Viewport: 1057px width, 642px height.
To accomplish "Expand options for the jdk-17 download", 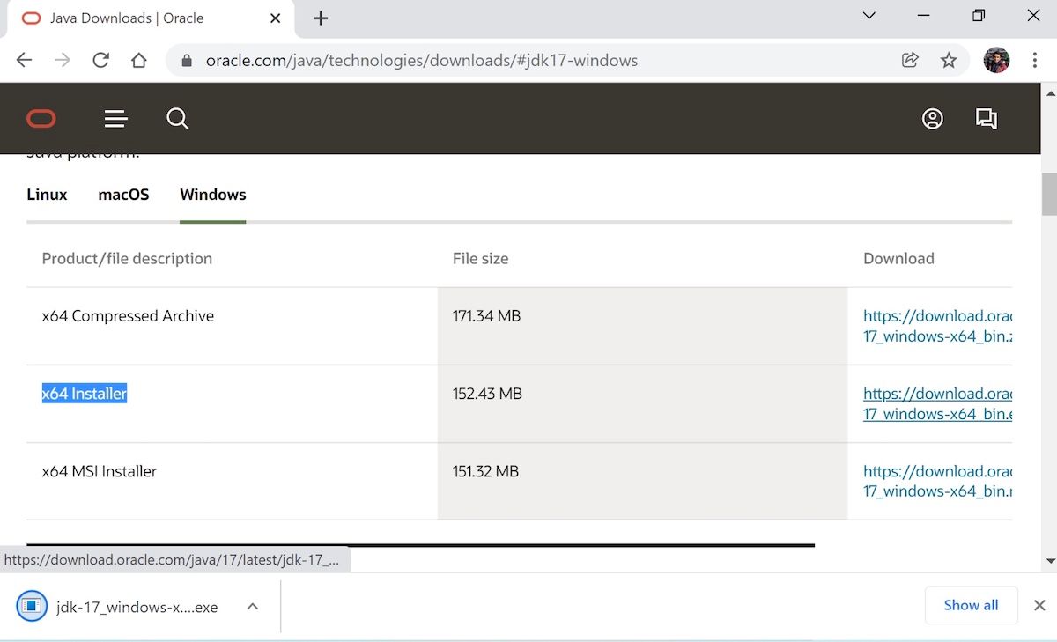I will [x=252, y=606].
